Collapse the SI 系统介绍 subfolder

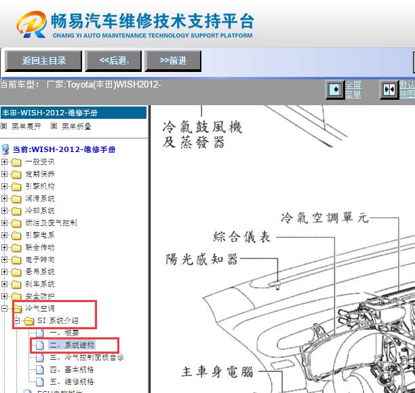point(16,320)
